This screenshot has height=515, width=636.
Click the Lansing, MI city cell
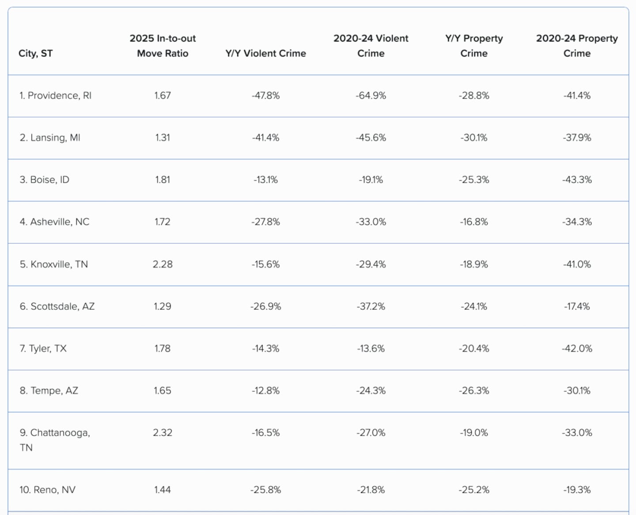click(50, 137)
